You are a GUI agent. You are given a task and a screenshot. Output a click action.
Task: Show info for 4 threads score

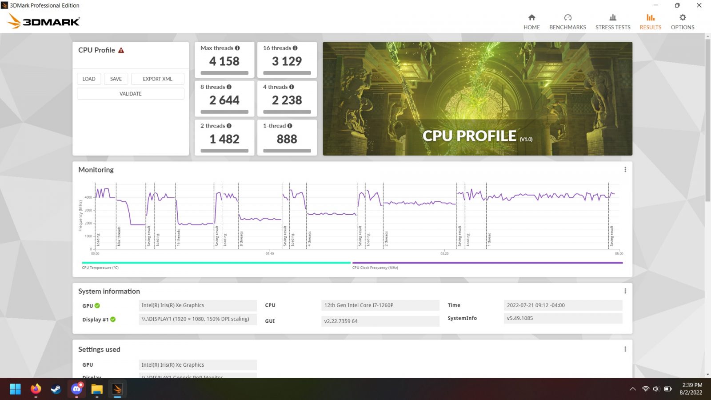[x=292, y=87]
